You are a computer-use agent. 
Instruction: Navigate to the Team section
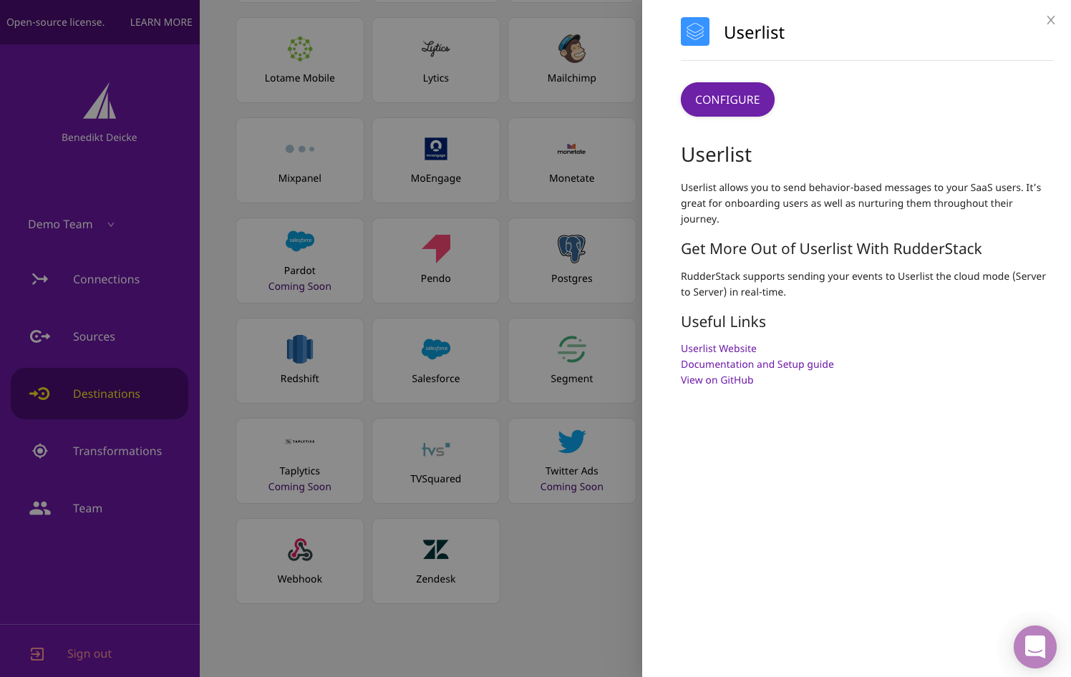[87, 508]
